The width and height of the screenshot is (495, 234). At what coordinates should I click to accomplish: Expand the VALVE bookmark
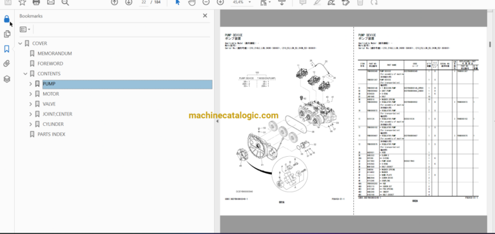31,104
